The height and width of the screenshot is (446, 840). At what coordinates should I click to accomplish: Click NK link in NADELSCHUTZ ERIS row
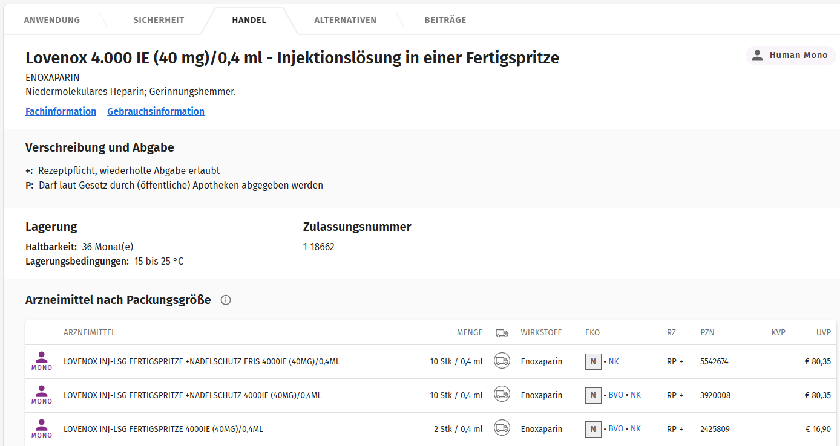click(614, 361)
